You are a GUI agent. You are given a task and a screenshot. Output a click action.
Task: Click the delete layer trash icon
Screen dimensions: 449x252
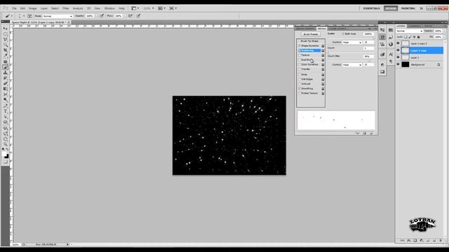441,241
